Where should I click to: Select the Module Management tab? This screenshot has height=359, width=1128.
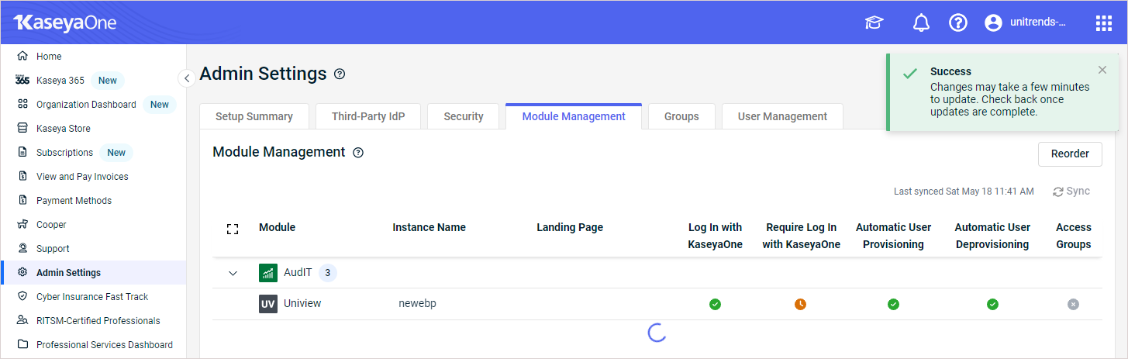[574, 116]
